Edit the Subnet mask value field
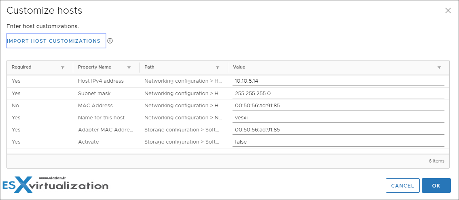459x200 pixels. [x=338, y=94]
